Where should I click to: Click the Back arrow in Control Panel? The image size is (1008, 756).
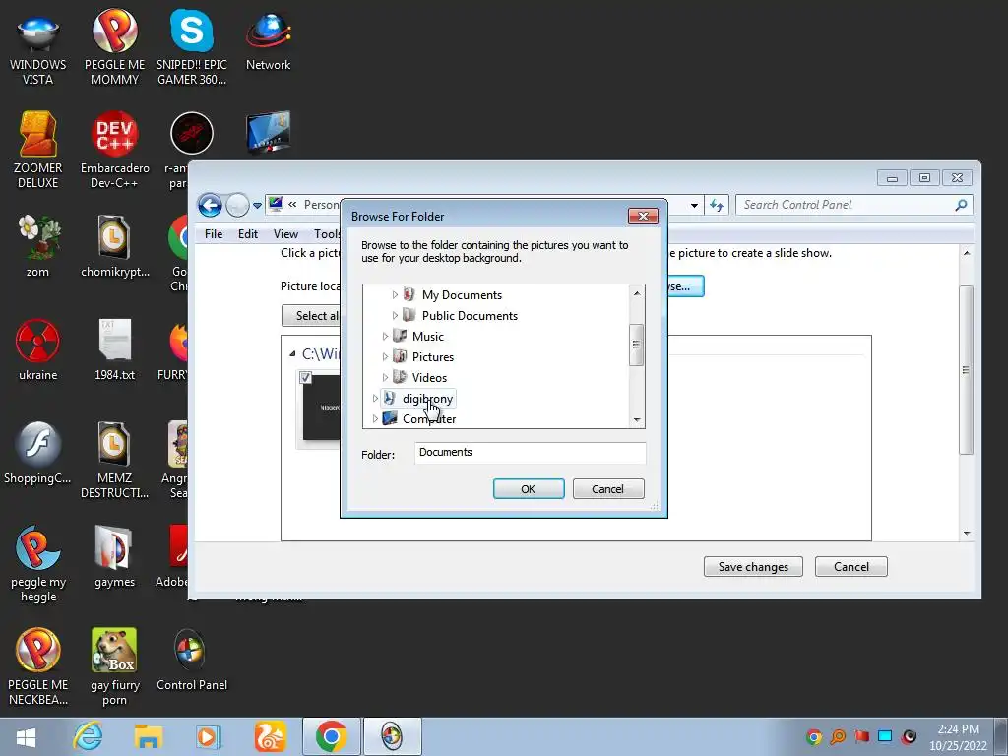(x=210, y=206)
